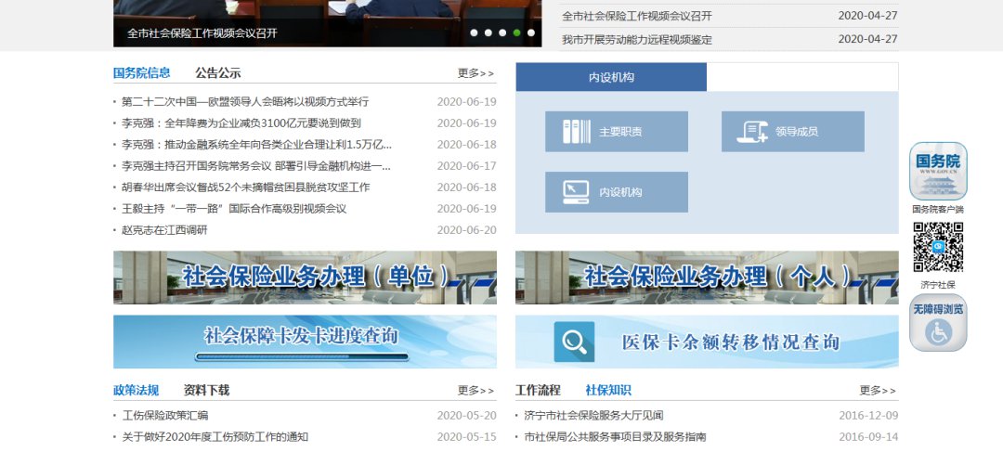Image resolution: width=1003 pixels, height=452 pixels.
Task: Click the 社会保障卡发卡进度查询 progress bar banner
Action: (305, 342)
